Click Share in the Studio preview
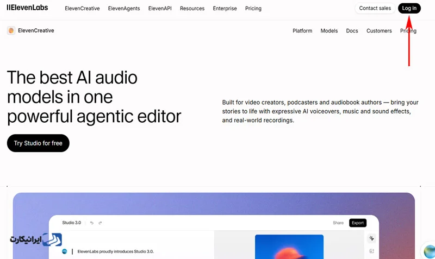 (338, 223)
